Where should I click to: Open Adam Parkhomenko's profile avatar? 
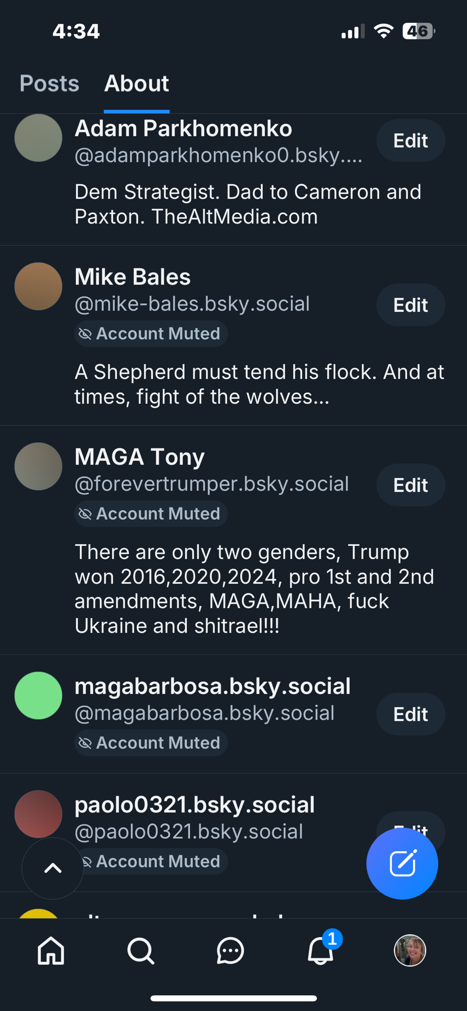point(38,138)
